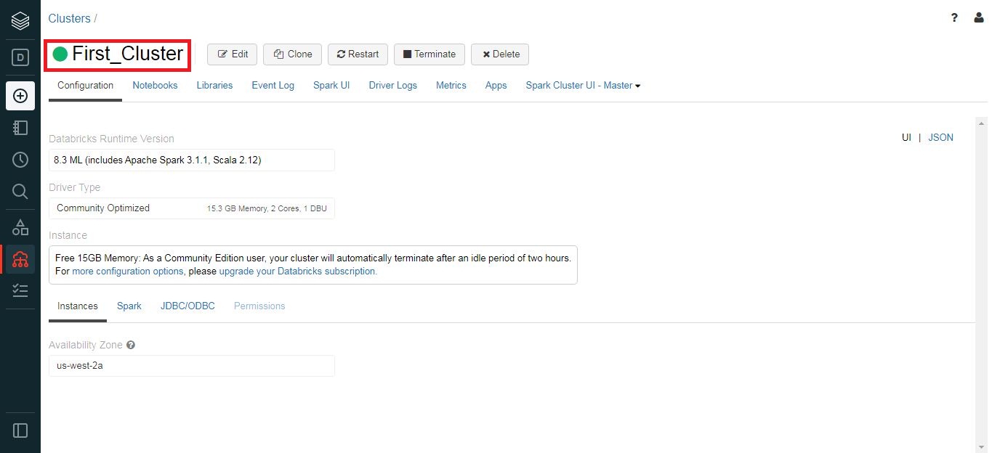Viewport: 992px width, 453px height.
Task: Click the Create plus icon in sidebar
Action: pyautogui.click(x=20, y=96)
